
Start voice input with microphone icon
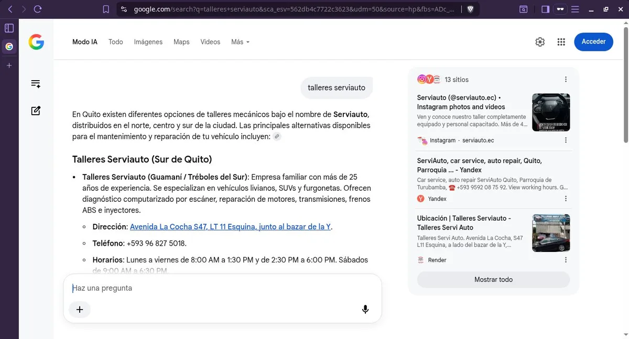(x=365, y=309)
